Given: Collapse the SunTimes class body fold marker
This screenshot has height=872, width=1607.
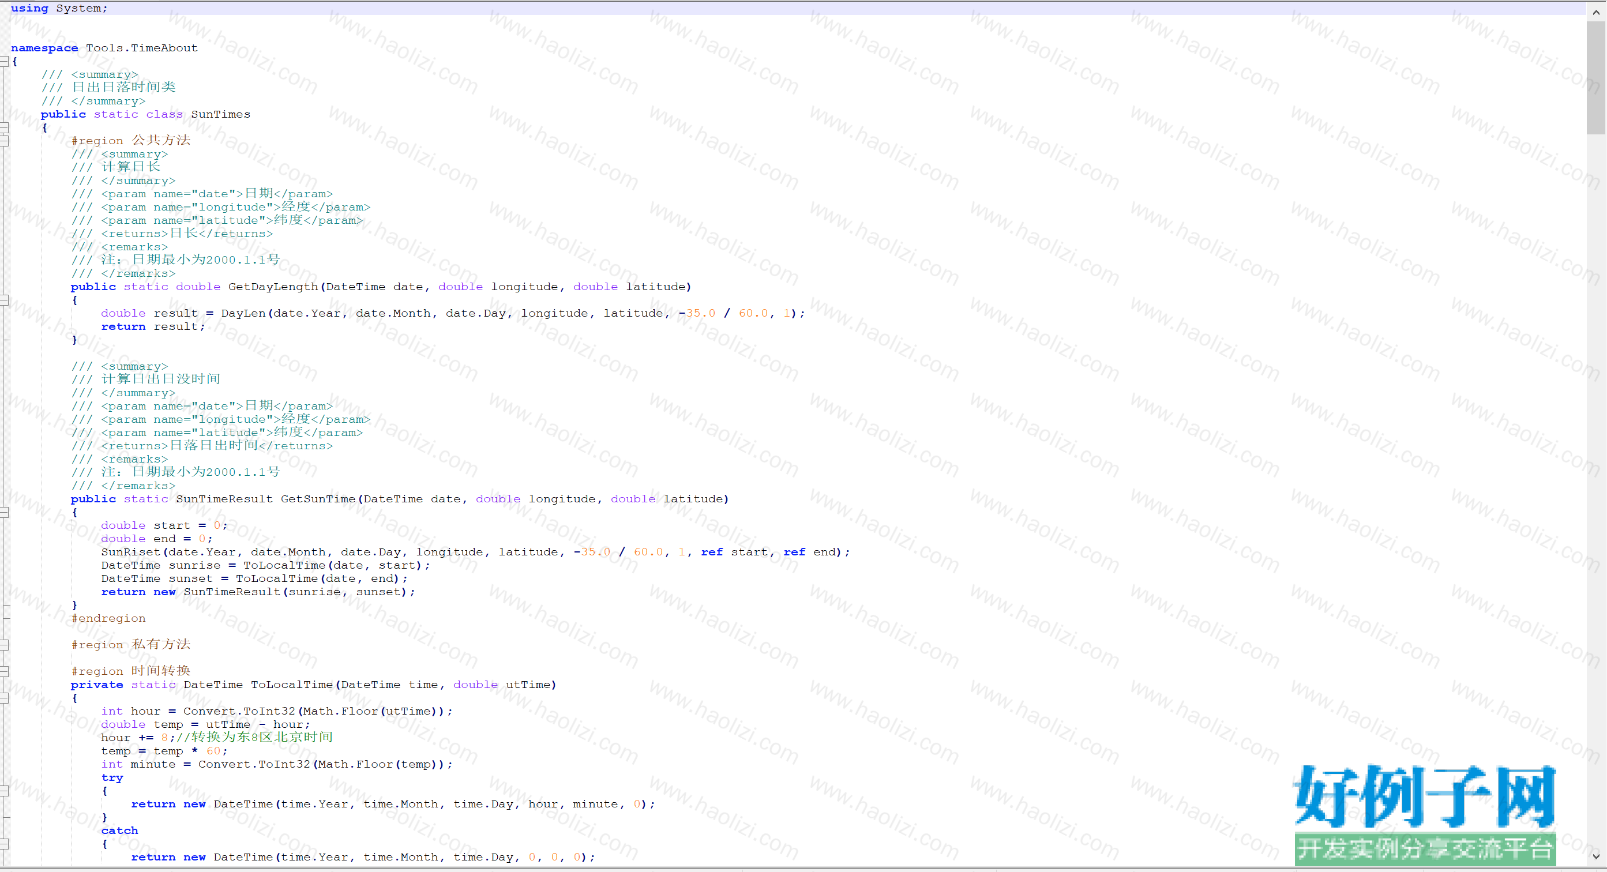Looking at the screenshot, I should tap(3, 128).
